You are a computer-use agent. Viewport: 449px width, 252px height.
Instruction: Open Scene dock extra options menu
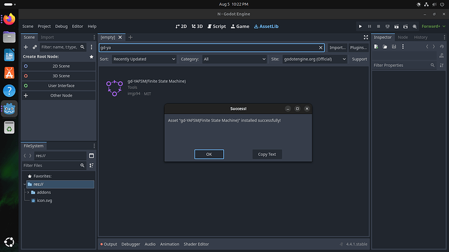tap(91, 47)
